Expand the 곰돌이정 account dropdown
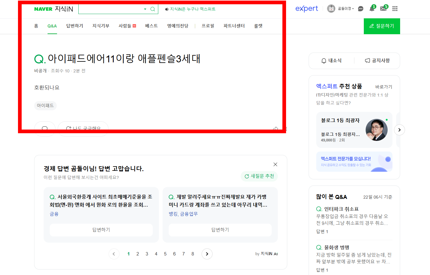The image size is (430, 275). coord(346,9)
